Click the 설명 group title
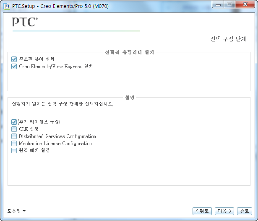 (x=130, y=98)
